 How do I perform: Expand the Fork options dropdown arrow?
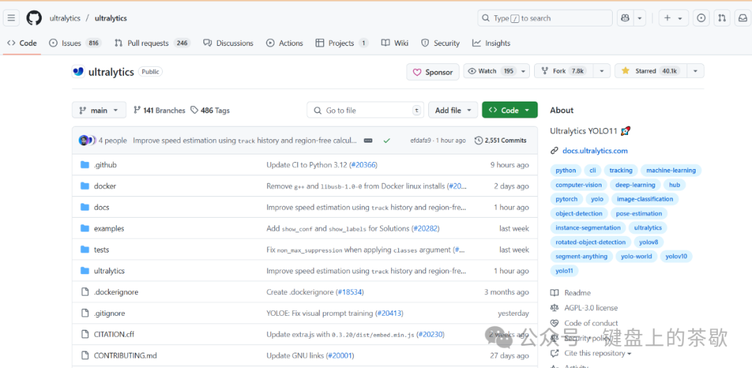(602, 71)
